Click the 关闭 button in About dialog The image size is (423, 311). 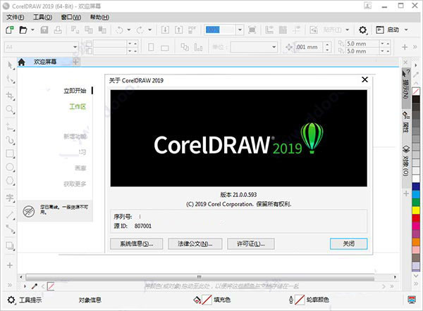point(348,244)
